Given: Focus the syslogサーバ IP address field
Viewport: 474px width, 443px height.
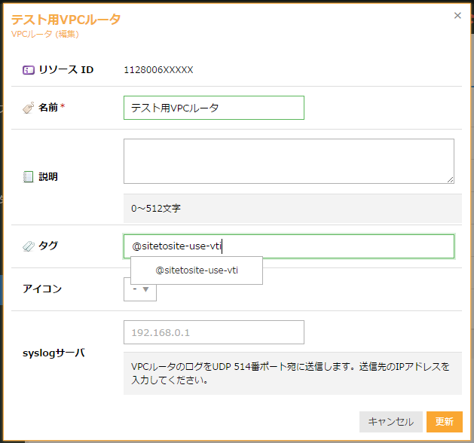Looking at the screenshot, I should [213, 332].
